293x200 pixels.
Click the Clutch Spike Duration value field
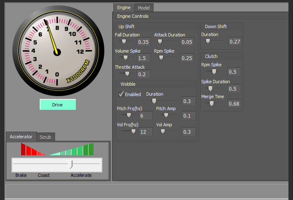(x=234, y=89)
